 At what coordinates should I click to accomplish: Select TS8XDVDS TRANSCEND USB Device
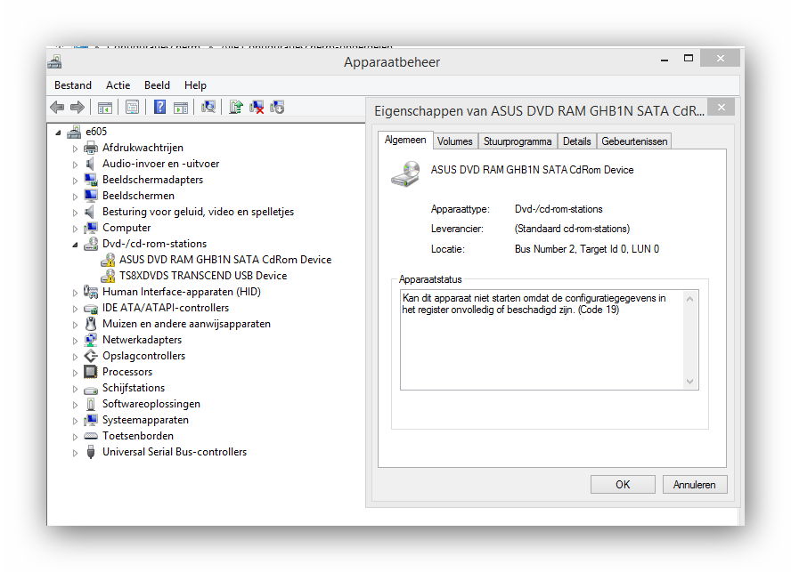tap(203, 276)
